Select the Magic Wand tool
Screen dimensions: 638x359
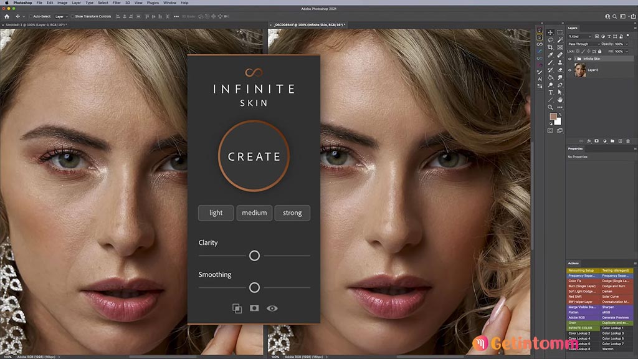[560, 40]
